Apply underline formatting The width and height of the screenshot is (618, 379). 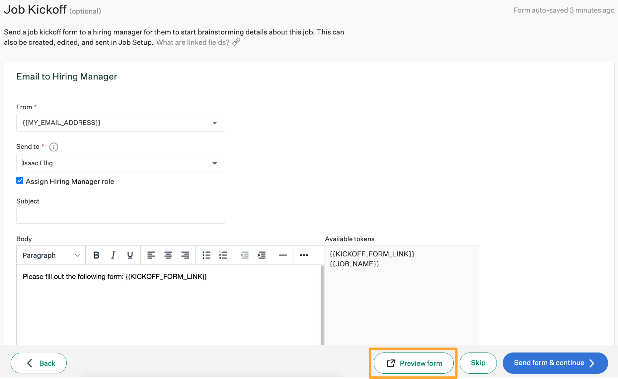(x=129, y=255)
